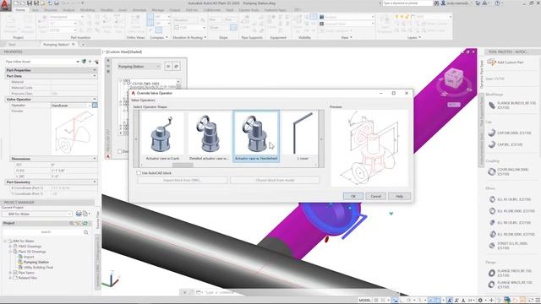541x304 pixels.
Task: Collapse the Part Properties section
Action: pos(94,70)
